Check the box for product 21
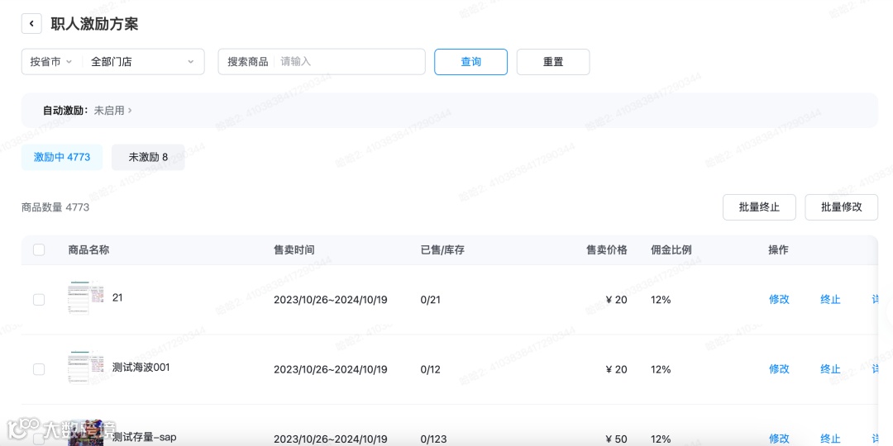Screen dimensions: 893x446 point(39,299)
